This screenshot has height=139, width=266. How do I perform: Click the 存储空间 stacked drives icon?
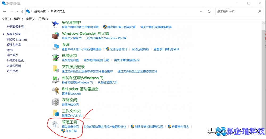coord(56,102)
